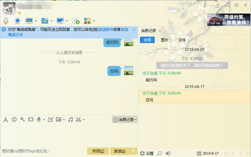The image size is (251, 157).
Task: Open the 理财通818 promo link
Action: (26, 151)
